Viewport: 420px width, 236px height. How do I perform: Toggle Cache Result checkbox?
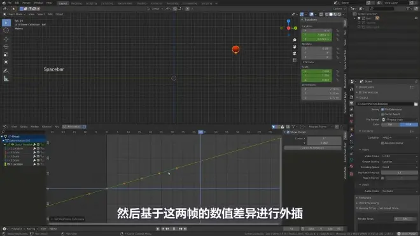coord(382,115)
